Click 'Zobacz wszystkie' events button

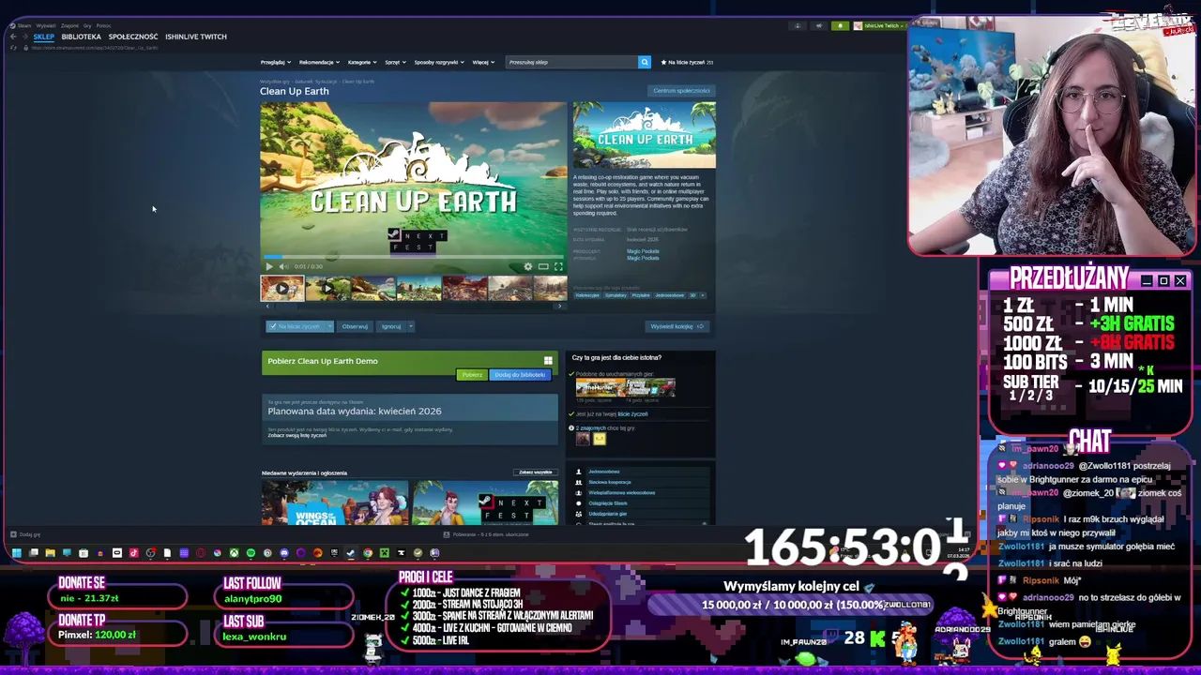[x=536, y=472]
